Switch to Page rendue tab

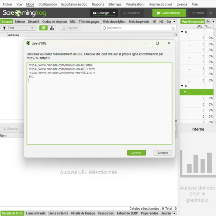(149, 213)
